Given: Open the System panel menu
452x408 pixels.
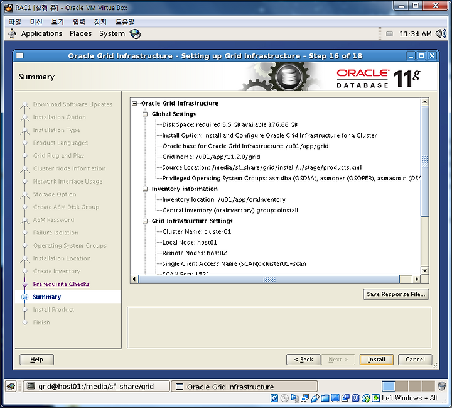Looking at the screenshot, I should pos(112,34).
